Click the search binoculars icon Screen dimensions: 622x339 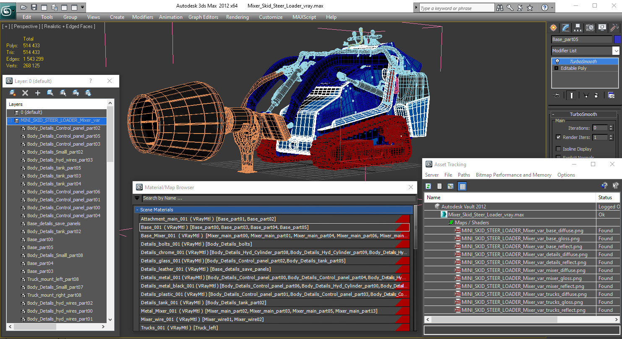click(499, 8)
